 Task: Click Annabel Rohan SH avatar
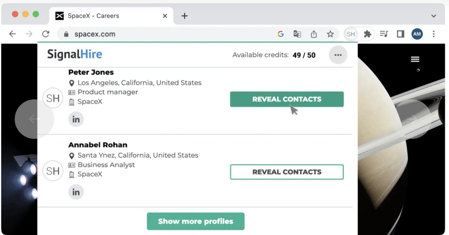(53, 171)
